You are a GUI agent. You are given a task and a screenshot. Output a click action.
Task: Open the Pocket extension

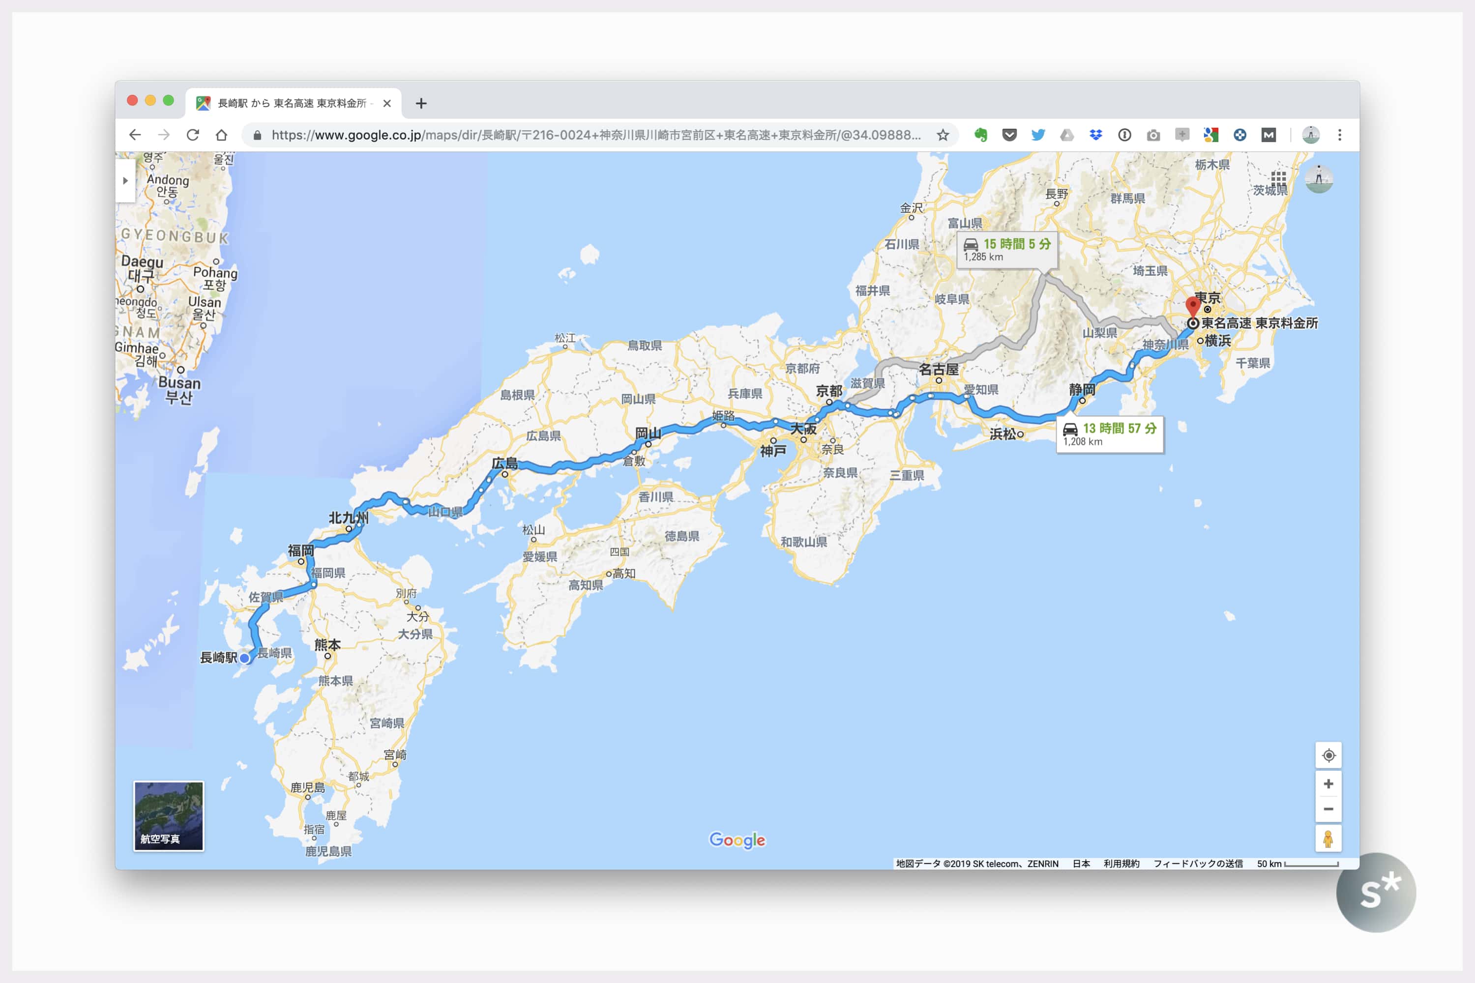[x=1009, y=135]
